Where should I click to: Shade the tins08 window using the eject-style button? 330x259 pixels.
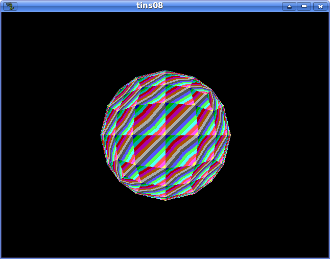[289, 7]
